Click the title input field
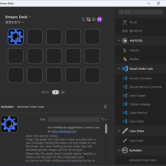Screen dimensions: 166x166 click(74, 120)
